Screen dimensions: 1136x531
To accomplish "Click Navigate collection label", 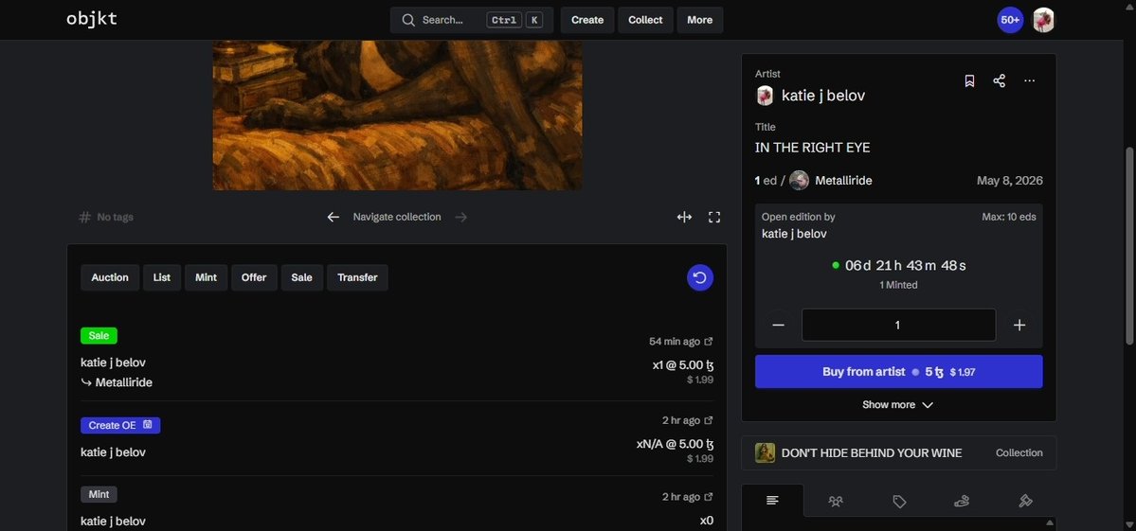I will click(x=397, y=217).
